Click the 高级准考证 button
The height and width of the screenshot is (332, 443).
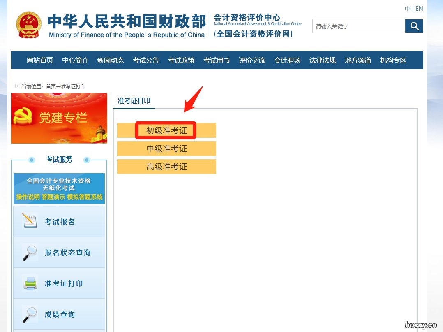pos(166,167)
